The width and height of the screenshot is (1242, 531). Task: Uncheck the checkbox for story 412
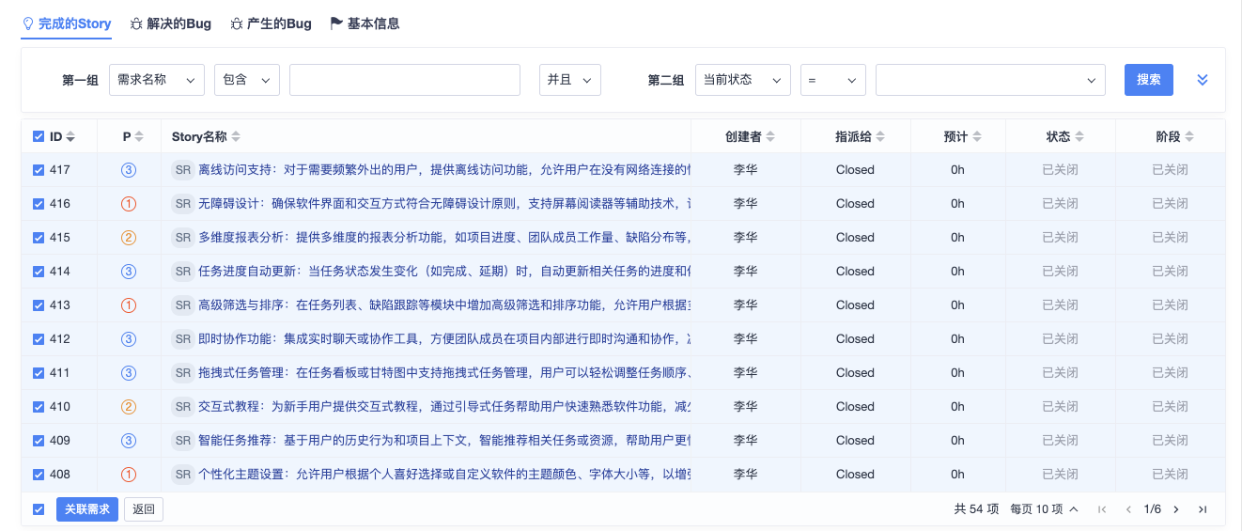pos(39,339)
